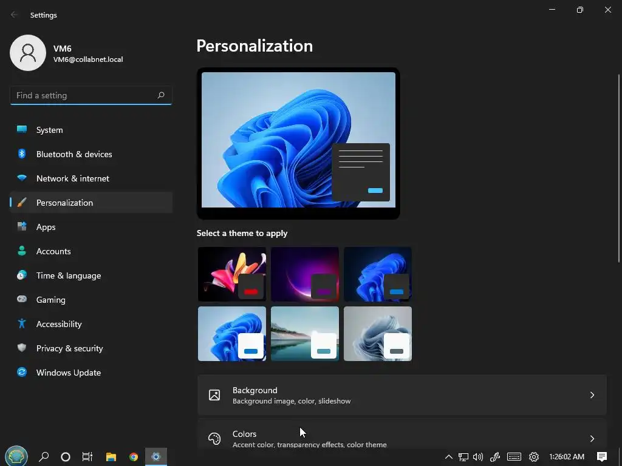The height and width of the screenshot is (466, 622).
Task: Open the network tray icon
Action: [x=463, y=457]
